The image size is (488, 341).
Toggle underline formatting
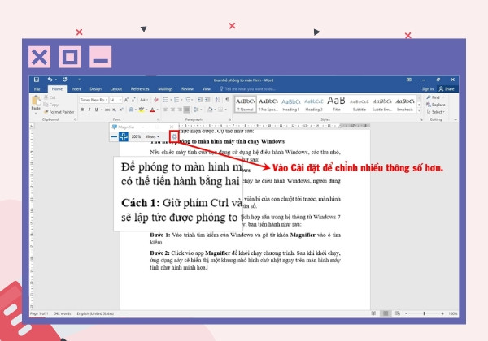[97, 110]
